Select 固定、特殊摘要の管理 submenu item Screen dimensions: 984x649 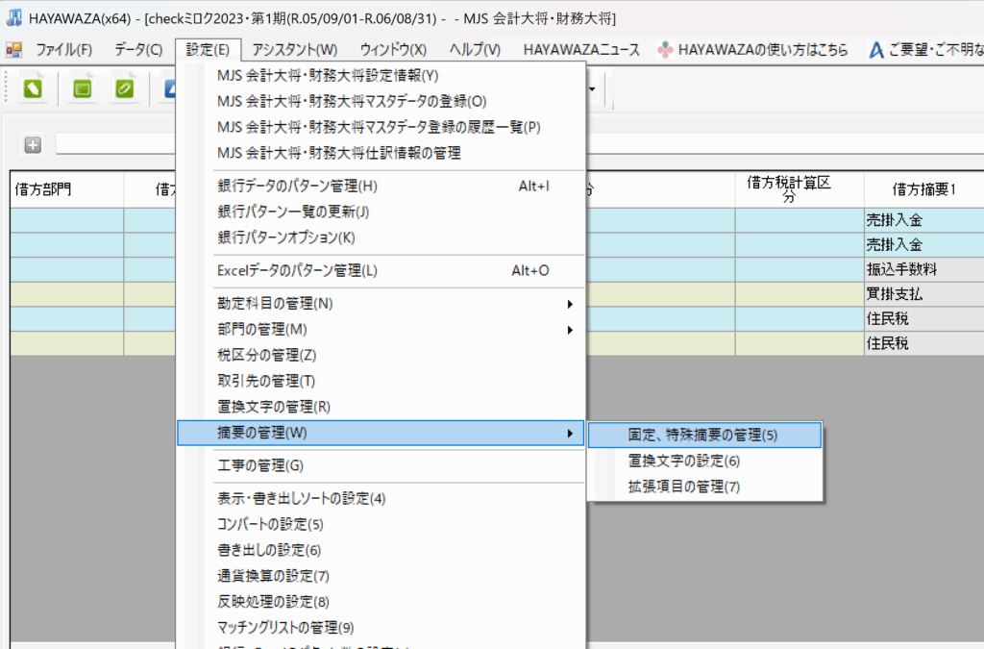[x=703, y=435]
